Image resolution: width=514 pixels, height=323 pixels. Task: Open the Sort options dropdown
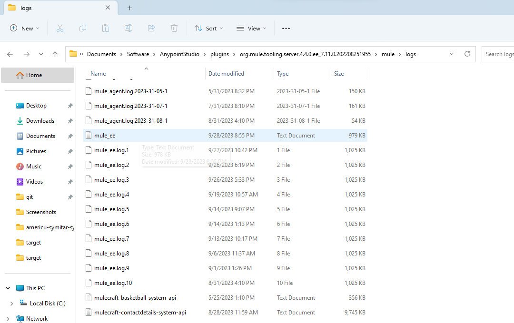point(208,29)
